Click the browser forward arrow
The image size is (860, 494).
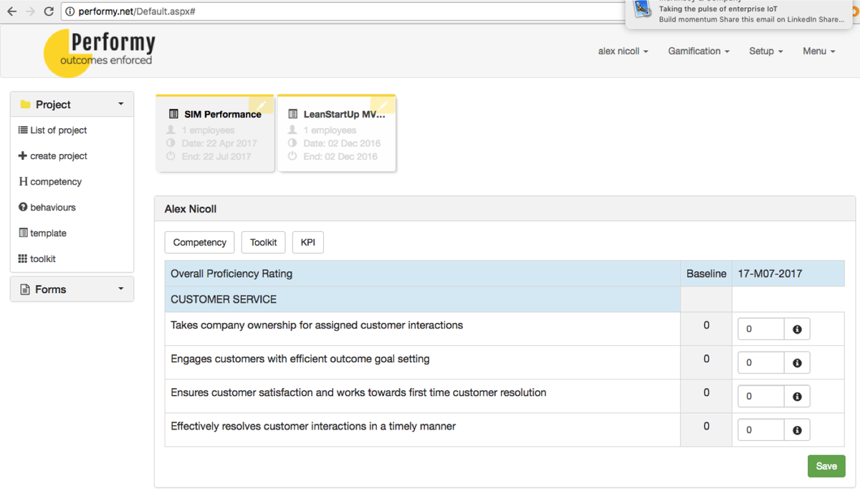[30, 11]
